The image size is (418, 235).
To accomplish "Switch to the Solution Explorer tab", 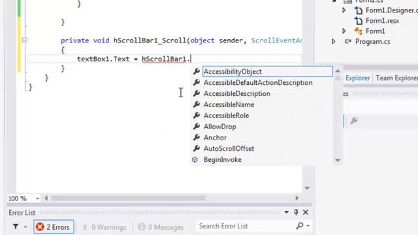I will pos(357,78).
